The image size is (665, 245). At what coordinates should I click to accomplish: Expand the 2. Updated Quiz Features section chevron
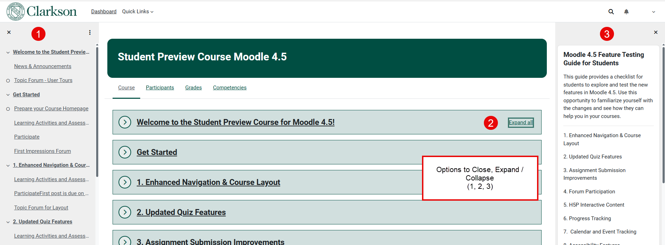click(x=125, y=212)
